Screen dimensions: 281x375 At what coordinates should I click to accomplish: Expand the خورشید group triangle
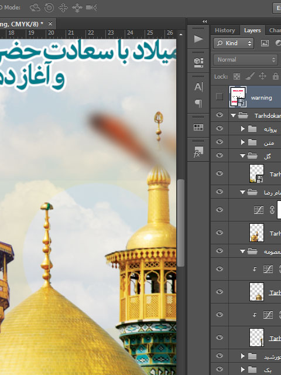(243, 356)
